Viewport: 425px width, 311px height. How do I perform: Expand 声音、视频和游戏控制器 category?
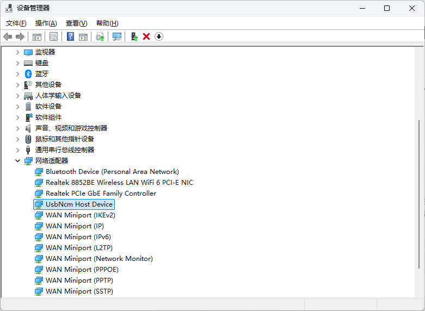tap(17, 128)
